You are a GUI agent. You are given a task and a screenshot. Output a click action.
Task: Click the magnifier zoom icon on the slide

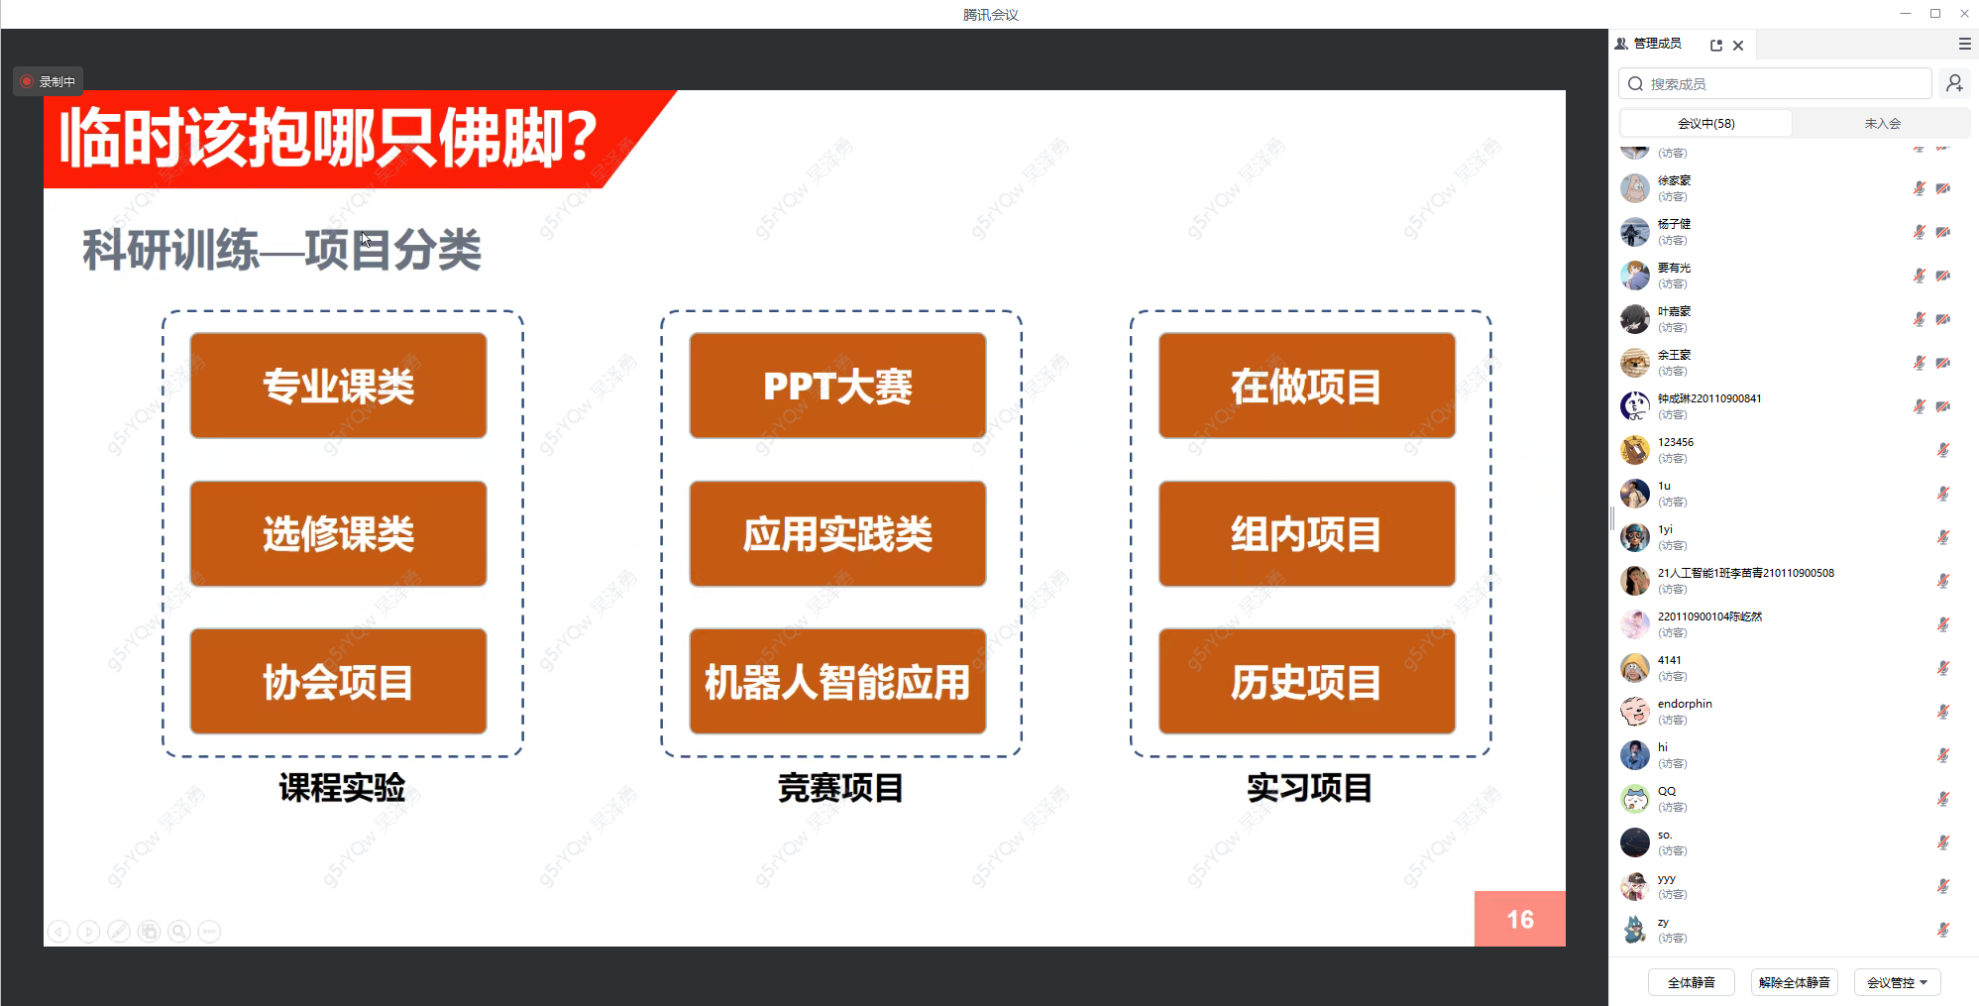coord(179,932)
